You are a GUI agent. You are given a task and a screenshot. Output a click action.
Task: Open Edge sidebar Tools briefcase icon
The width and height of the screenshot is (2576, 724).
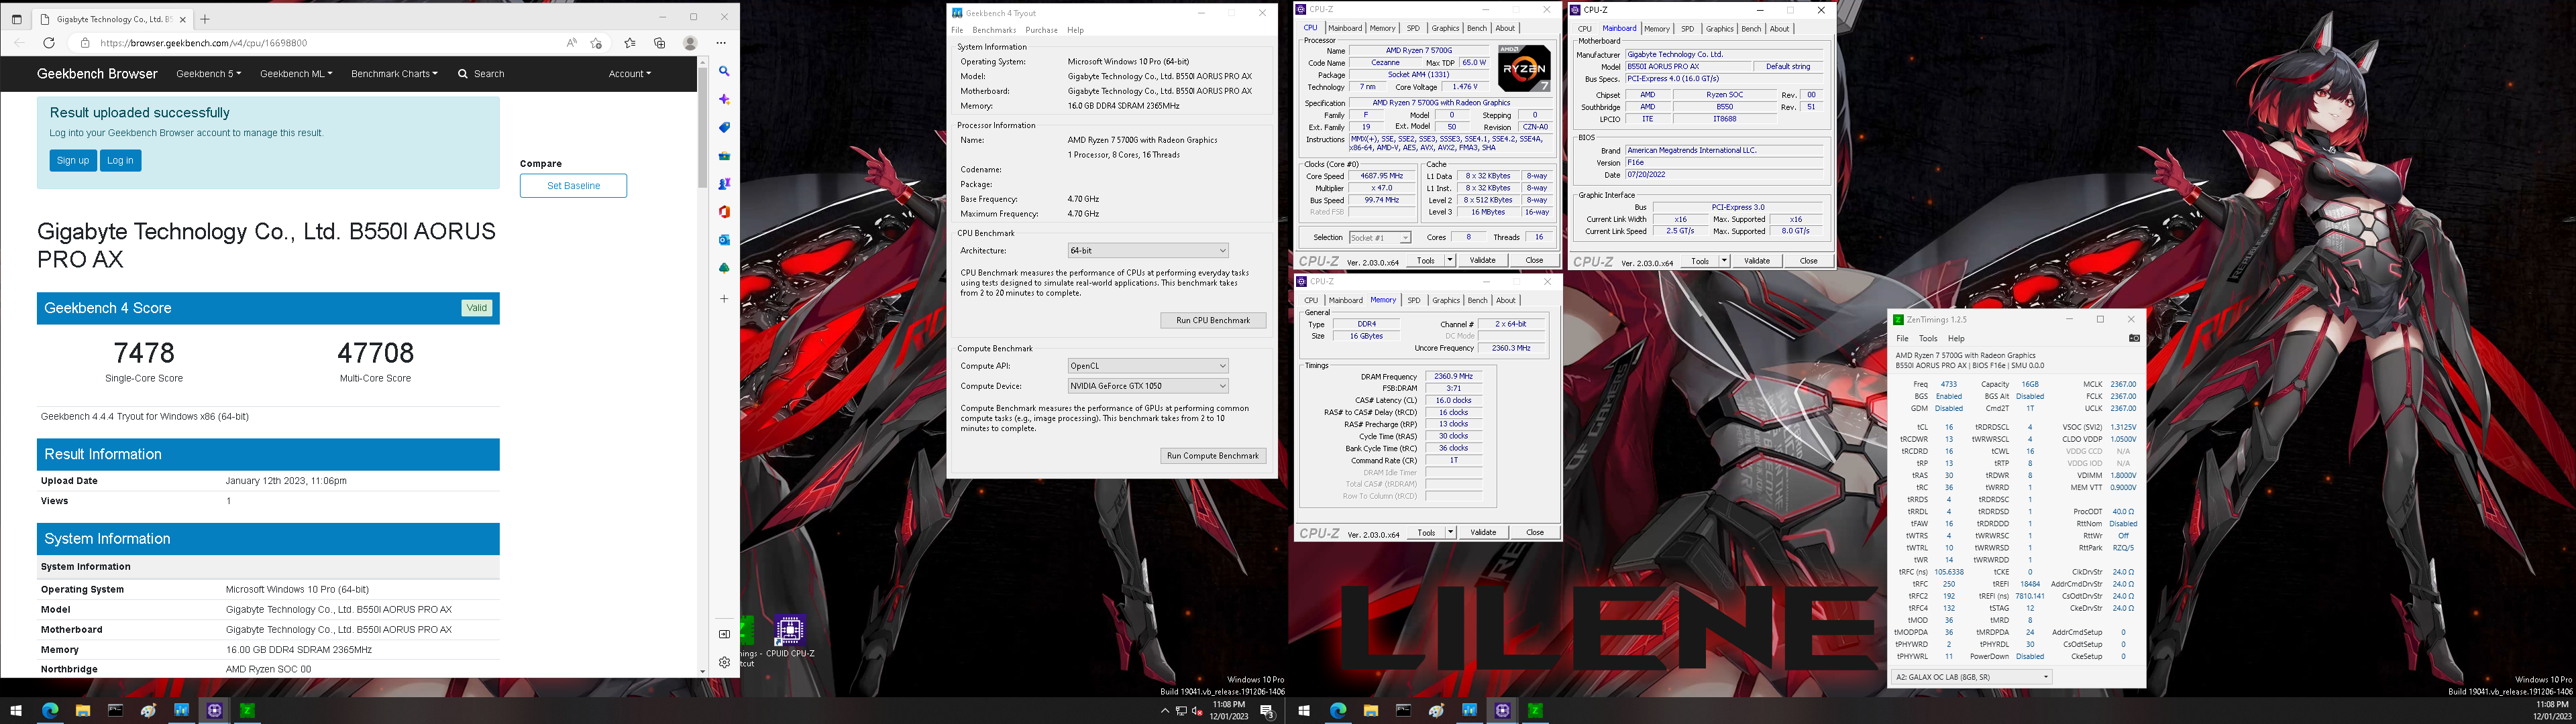(724, 156)
